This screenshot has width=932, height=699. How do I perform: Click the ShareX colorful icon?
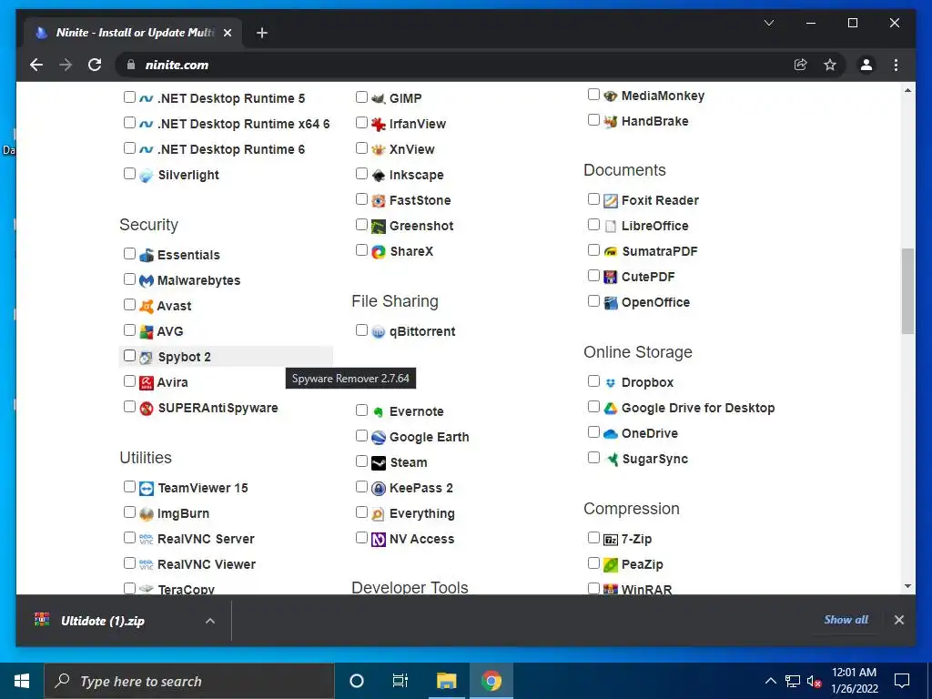click(378, 252)
